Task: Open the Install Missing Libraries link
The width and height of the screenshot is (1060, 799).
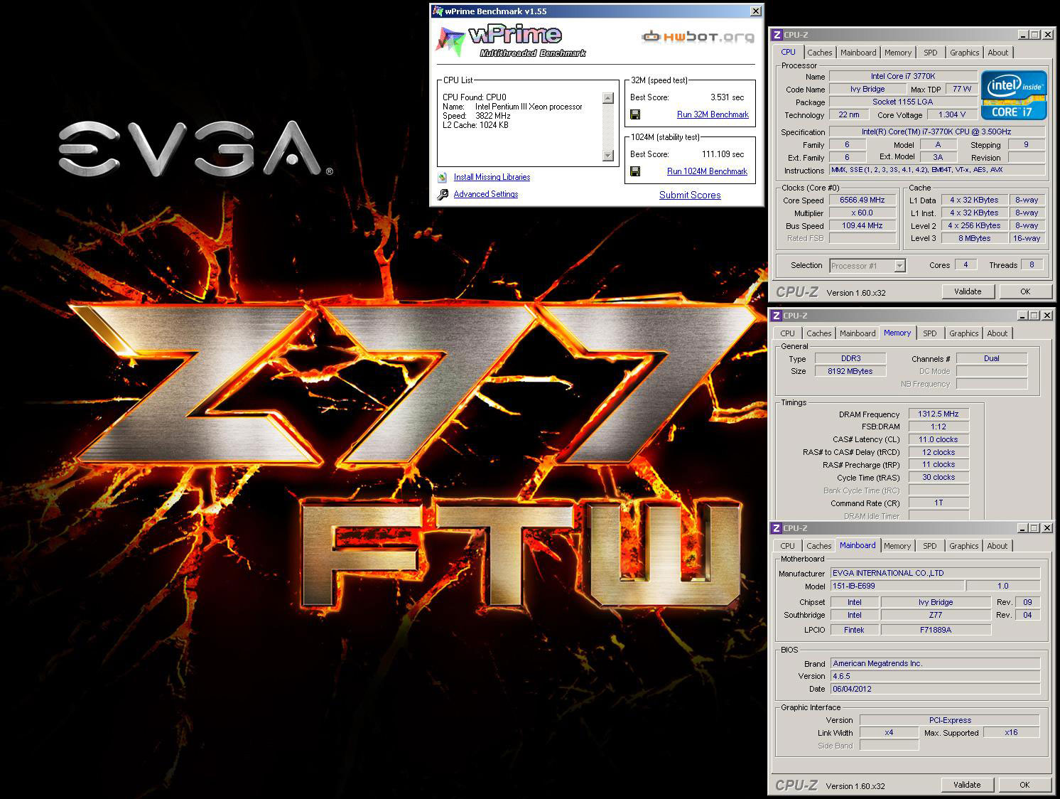Action: click(x=492, y=177)
